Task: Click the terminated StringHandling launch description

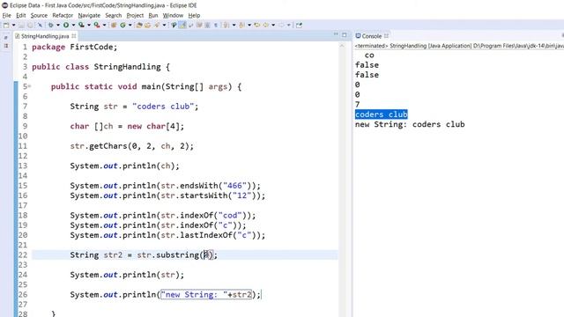Action: tap(459, 46)
